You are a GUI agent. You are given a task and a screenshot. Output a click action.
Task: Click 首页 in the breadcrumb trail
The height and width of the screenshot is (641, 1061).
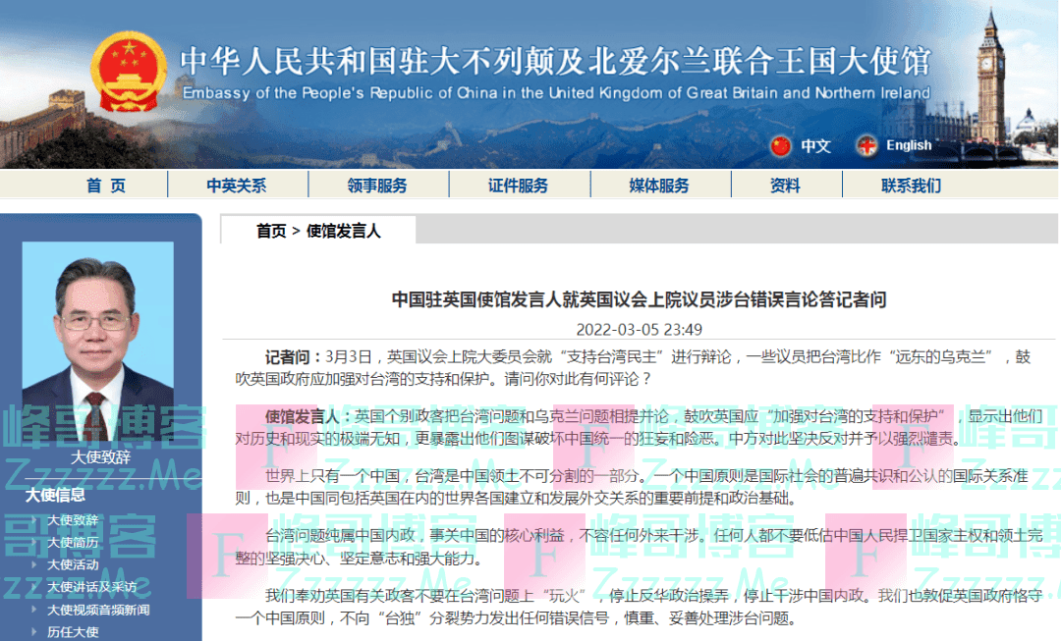272,230
